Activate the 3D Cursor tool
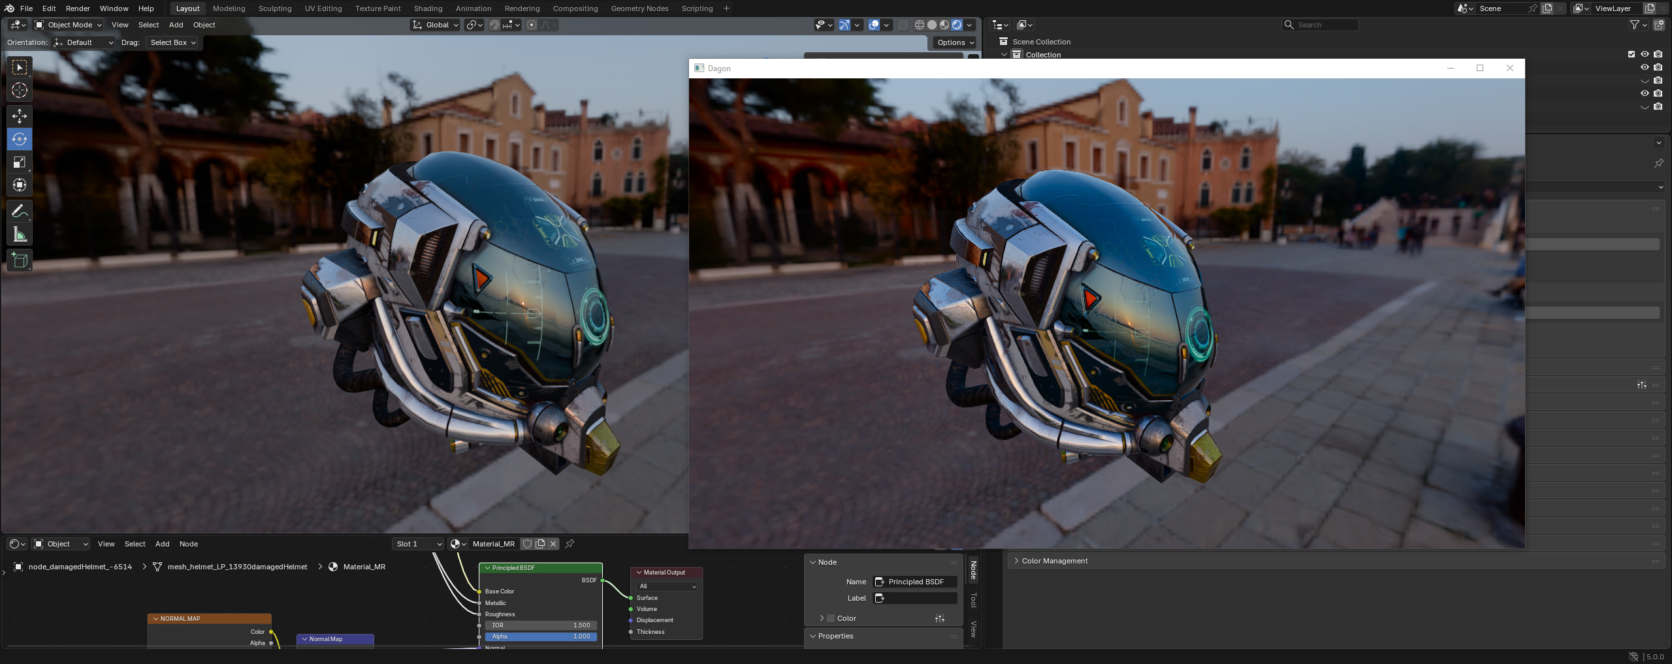1672x664 pixels. [x=20, y=90]
